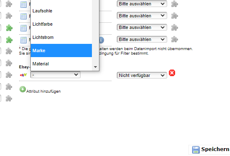Click the eBay logo icon
The image size is (230, 156).
tap(23, 75)
